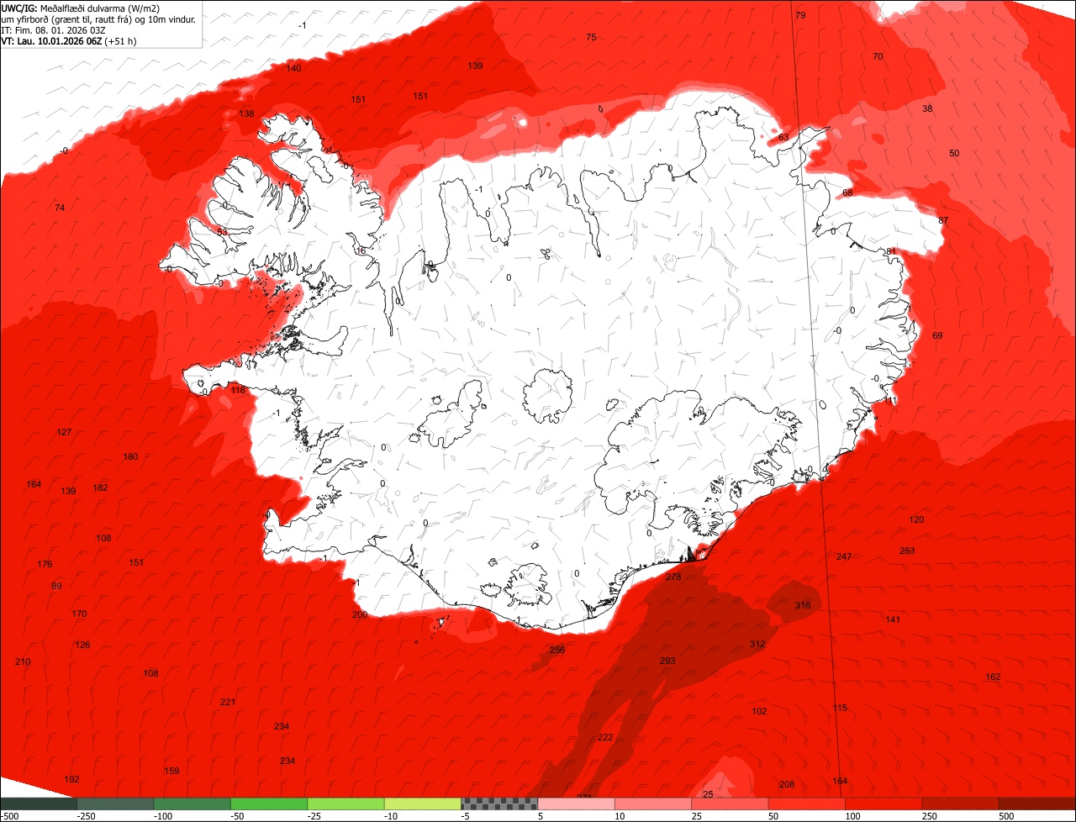Select the map value 79
1076x822 pixels.
tap(800, 16)
